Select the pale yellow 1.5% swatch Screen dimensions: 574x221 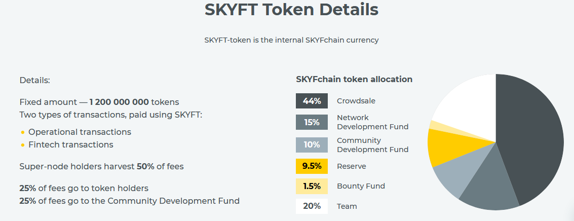312,186
